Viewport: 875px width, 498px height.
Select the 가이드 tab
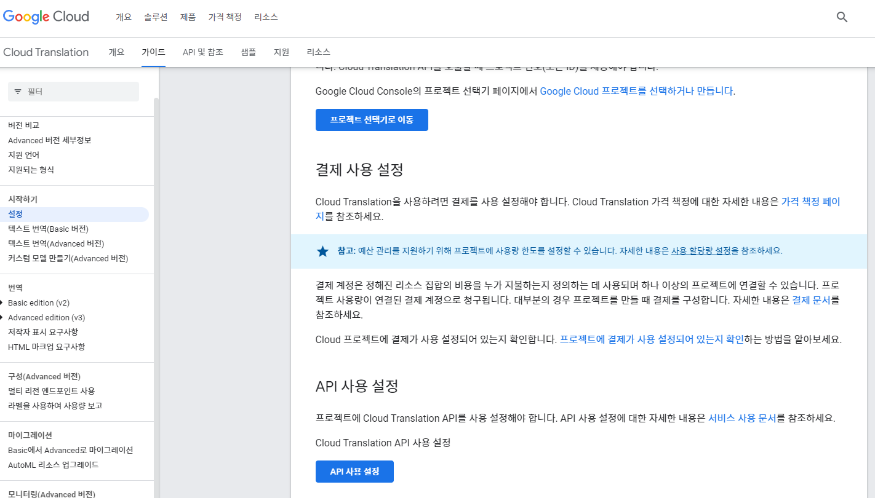point(153,52)
